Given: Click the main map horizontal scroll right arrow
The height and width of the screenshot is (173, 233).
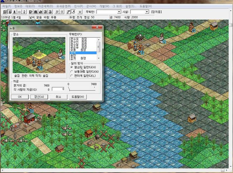Looking at the screenshot, I should click(x=227, y=170).
